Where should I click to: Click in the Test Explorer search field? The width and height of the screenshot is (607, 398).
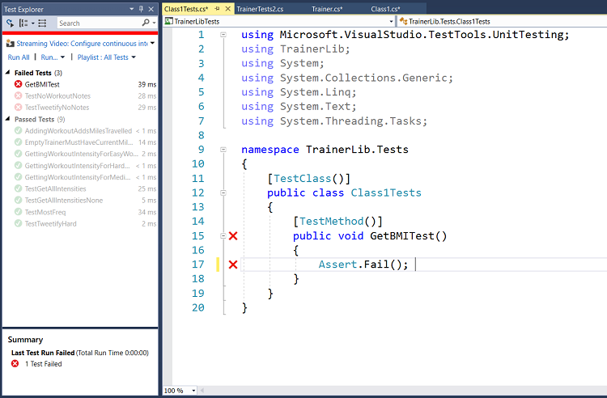[99, 23]
